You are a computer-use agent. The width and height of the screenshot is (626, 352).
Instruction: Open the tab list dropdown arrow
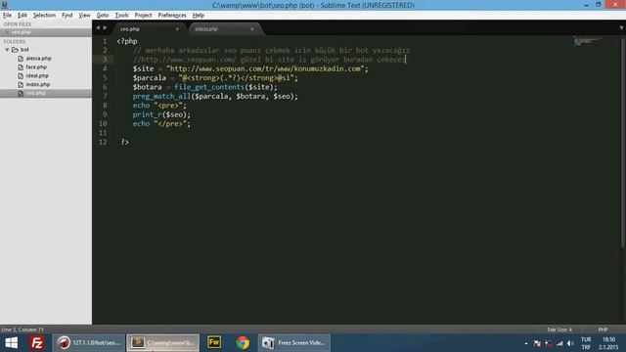[621, 28]
